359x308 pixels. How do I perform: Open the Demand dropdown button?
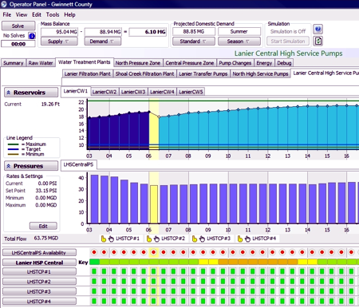pyautogui.click(x=103, y=41)
